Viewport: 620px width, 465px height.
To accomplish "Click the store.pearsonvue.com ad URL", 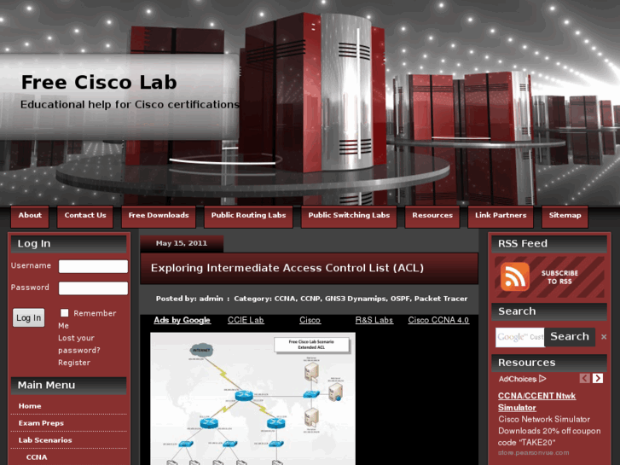I will click(x=533, y=453).
